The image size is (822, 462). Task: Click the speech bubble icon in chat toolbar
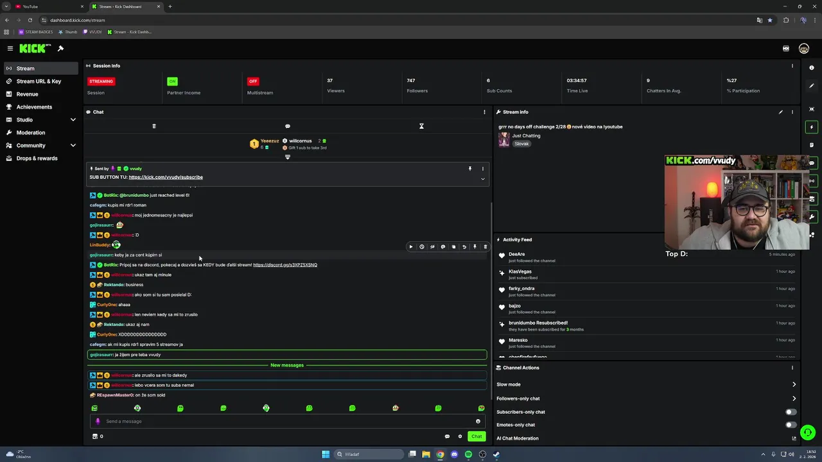pyautogui.click(x=288, y=126)
